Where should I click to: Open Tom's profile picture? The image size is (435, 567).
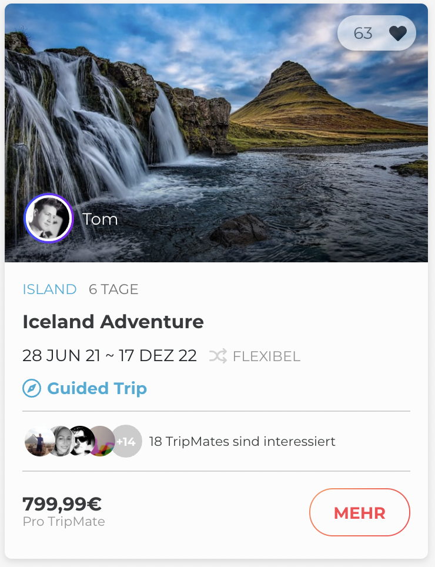click(48, 219)
